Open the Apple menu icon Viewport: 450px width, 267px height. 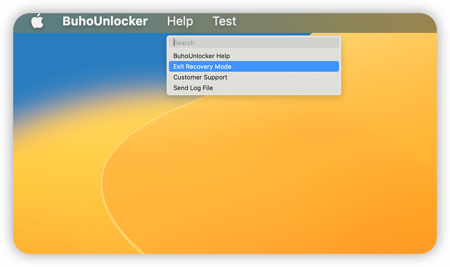tap(37, 21)
